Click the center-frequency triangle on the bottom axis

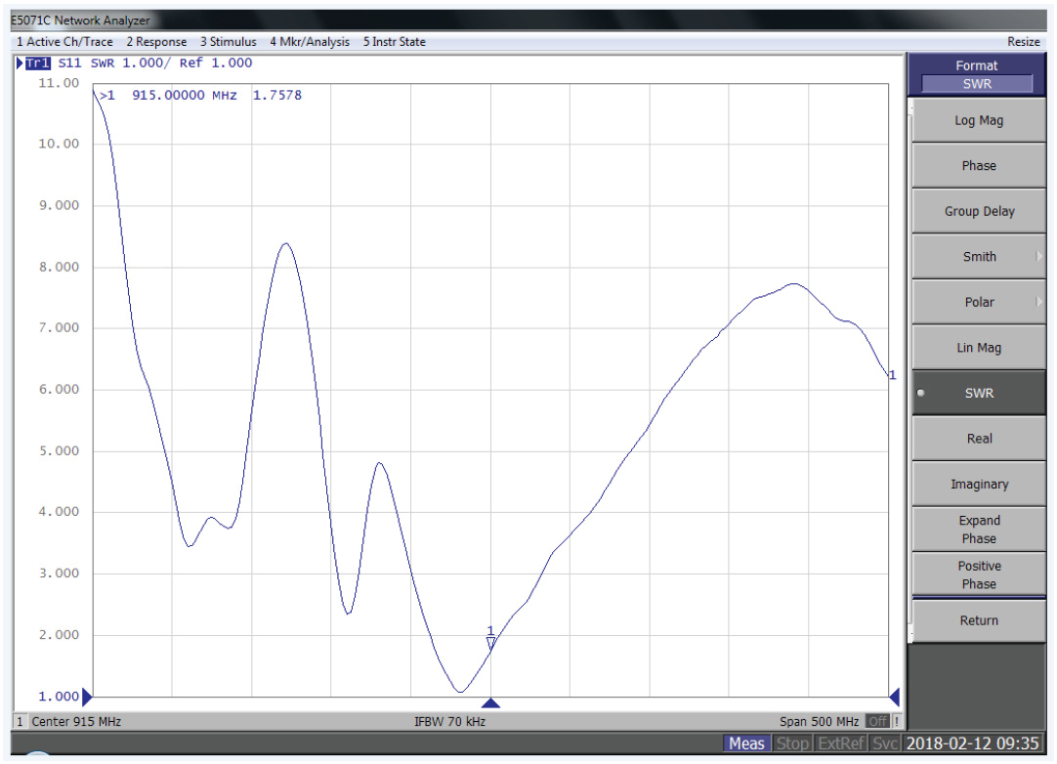coord(490,702)
